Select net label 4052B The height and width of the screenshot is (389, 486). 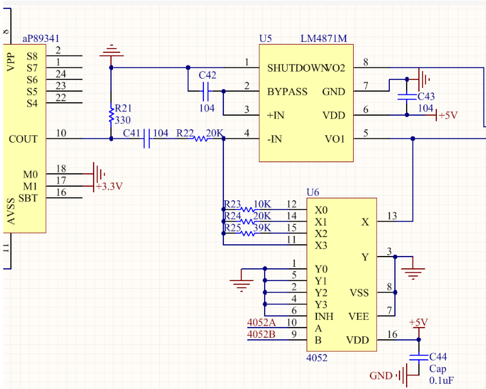(261, 335)
